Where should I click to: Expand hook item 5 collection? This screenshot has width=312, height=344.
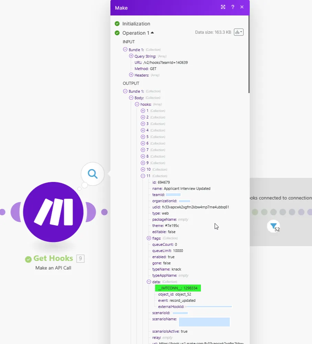pos(143,137)
